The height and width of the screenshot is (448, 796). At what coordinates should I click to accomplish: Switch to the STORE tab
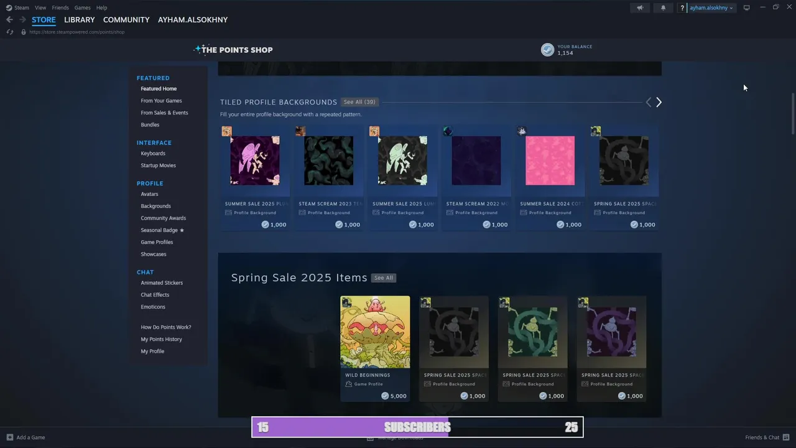coord(44,20)
